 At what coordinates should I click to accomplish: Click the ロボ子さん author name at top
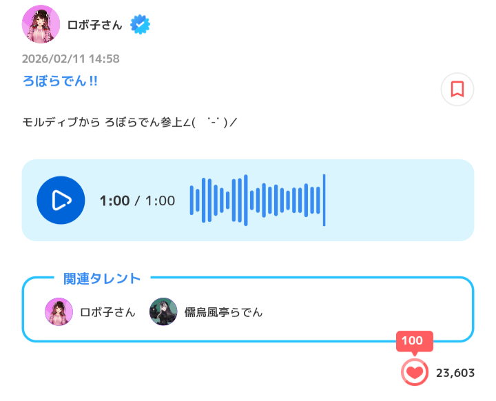click(x=95, y=25)
